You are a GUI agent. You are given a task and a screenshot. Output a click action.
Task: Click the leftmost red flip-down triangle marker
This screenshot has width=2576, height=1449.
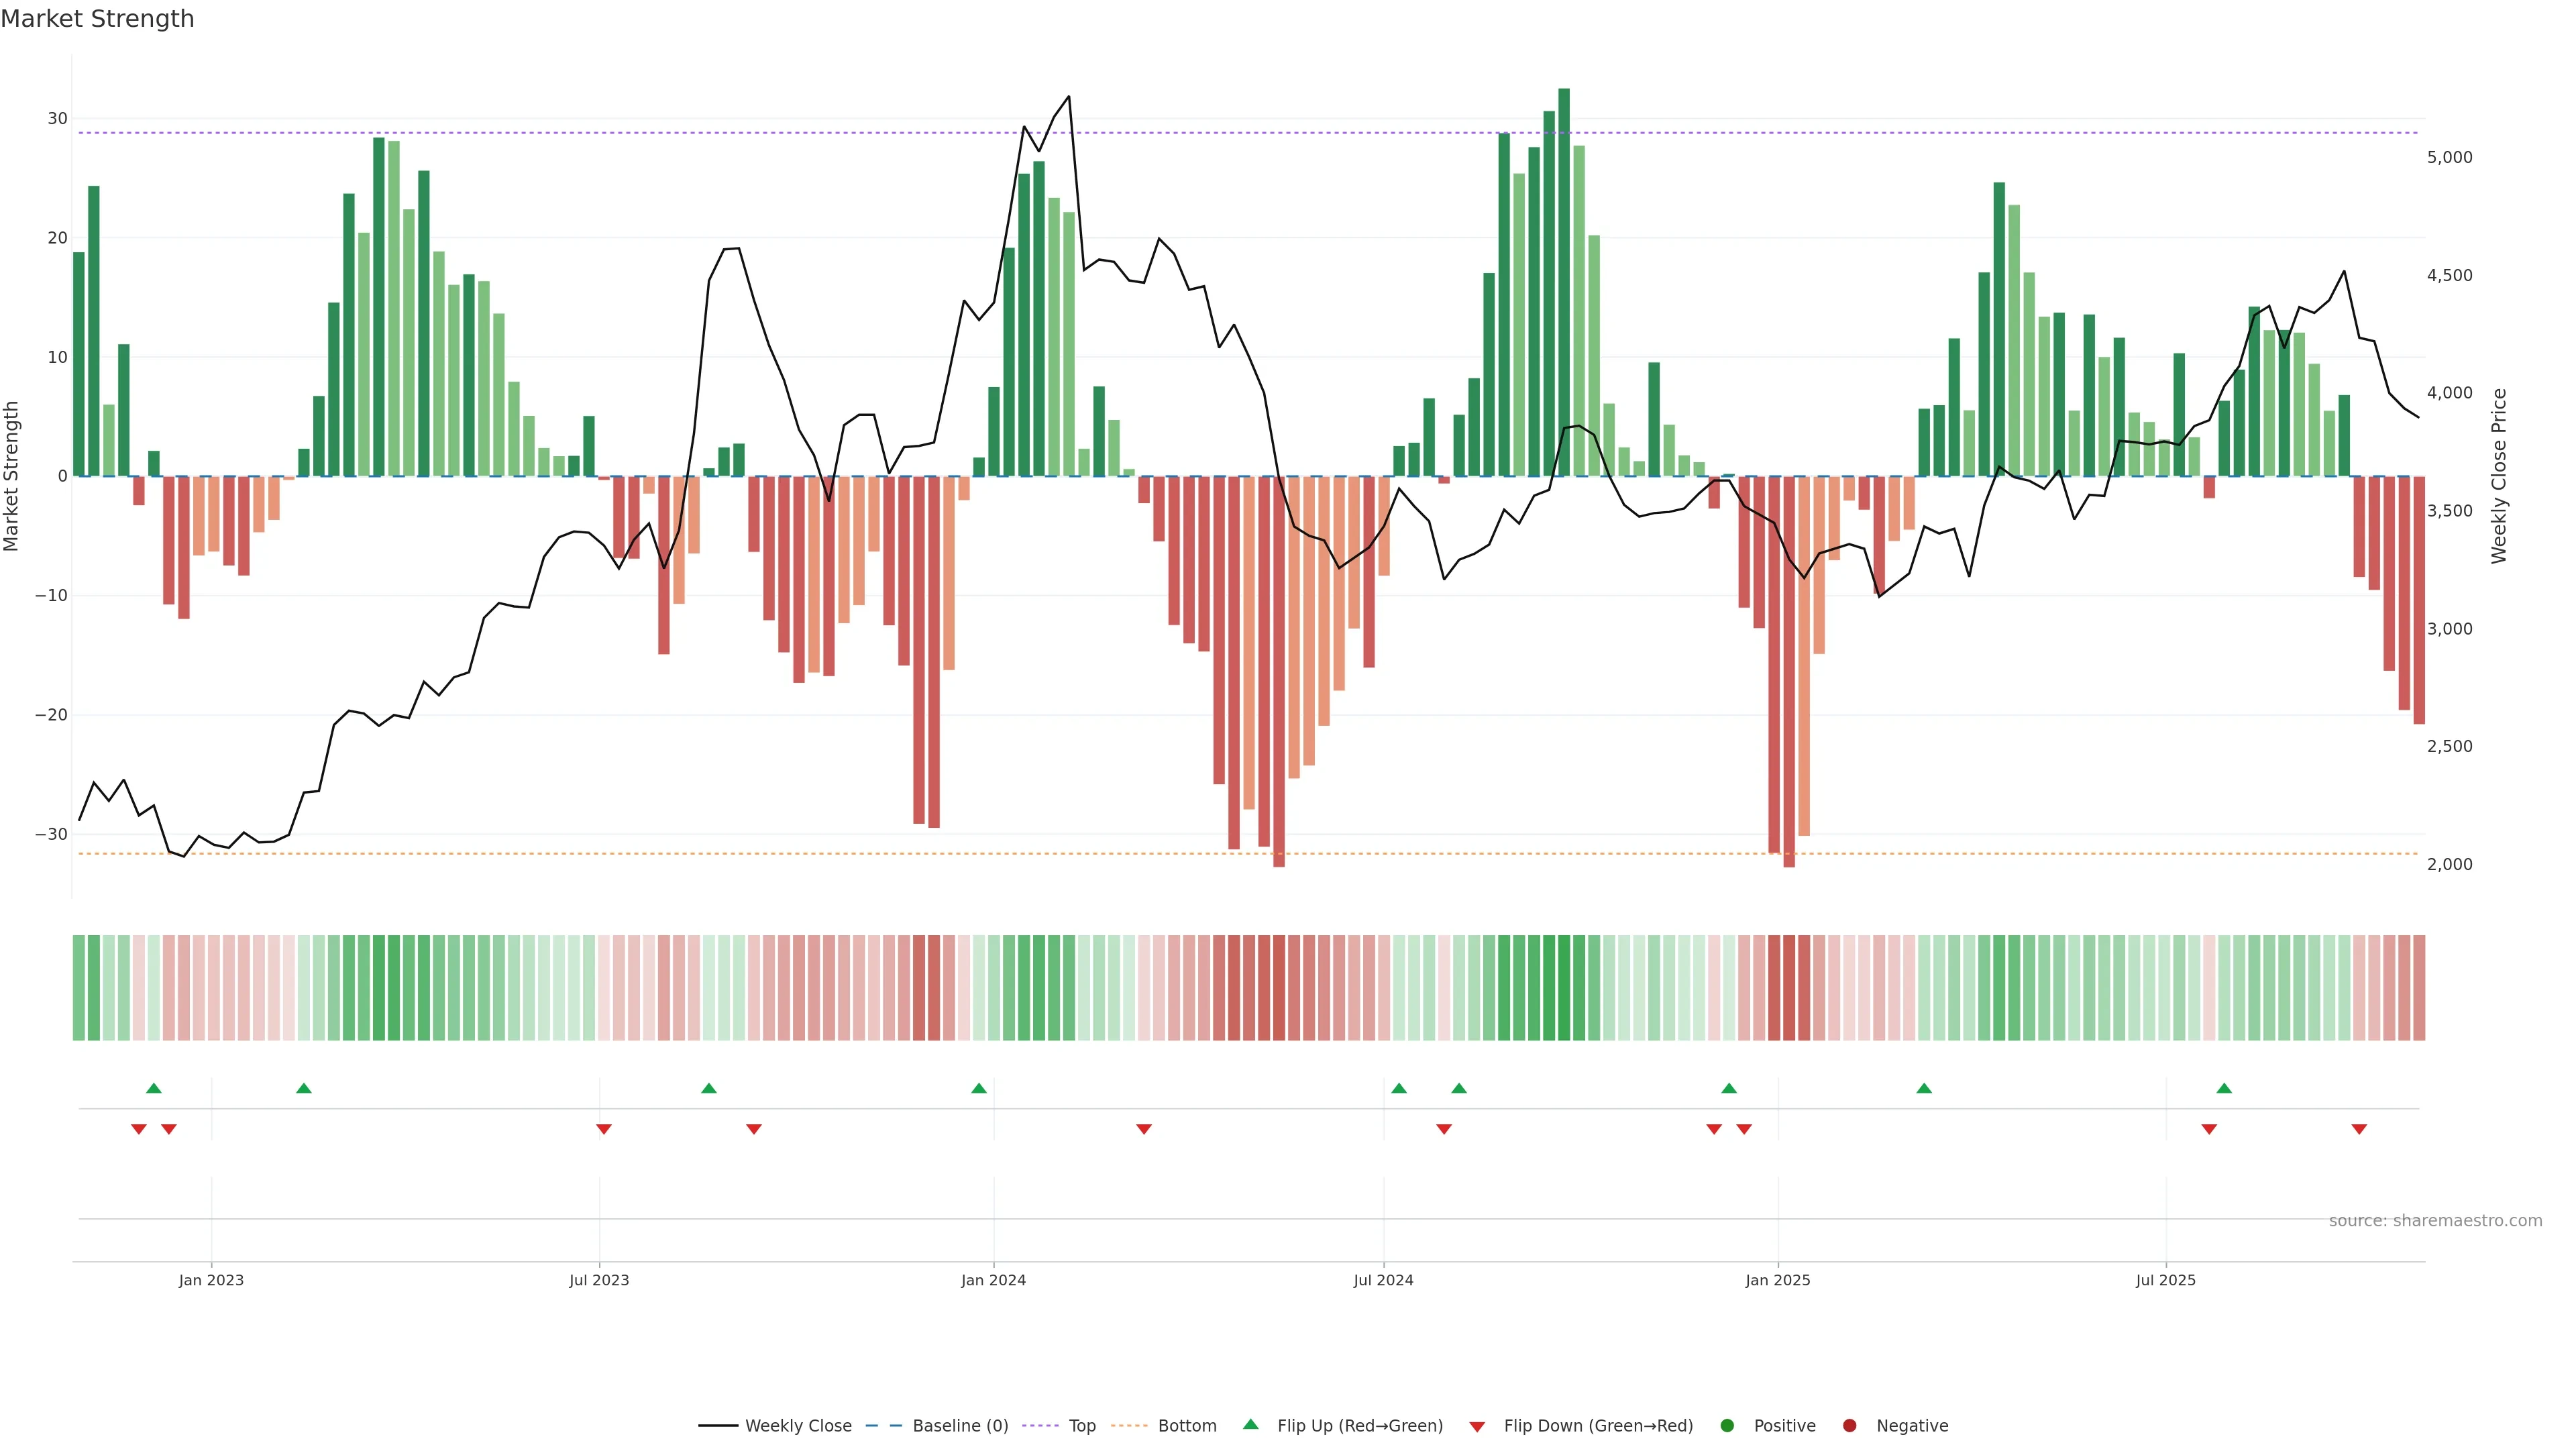(139, 1129)
